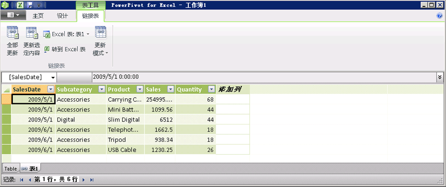The image size is (446, 187).
Task: Click the formula bar showing 2009/5/1 0:00:00
Action: click(x=265, y=77)
